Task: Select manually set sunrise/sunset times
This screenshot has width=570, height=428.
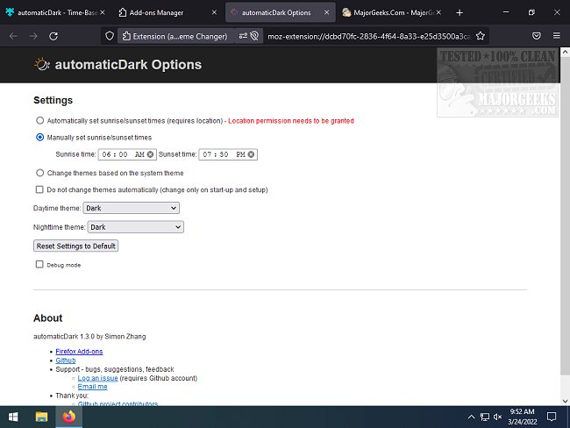Action: click(x=40, y=138)
